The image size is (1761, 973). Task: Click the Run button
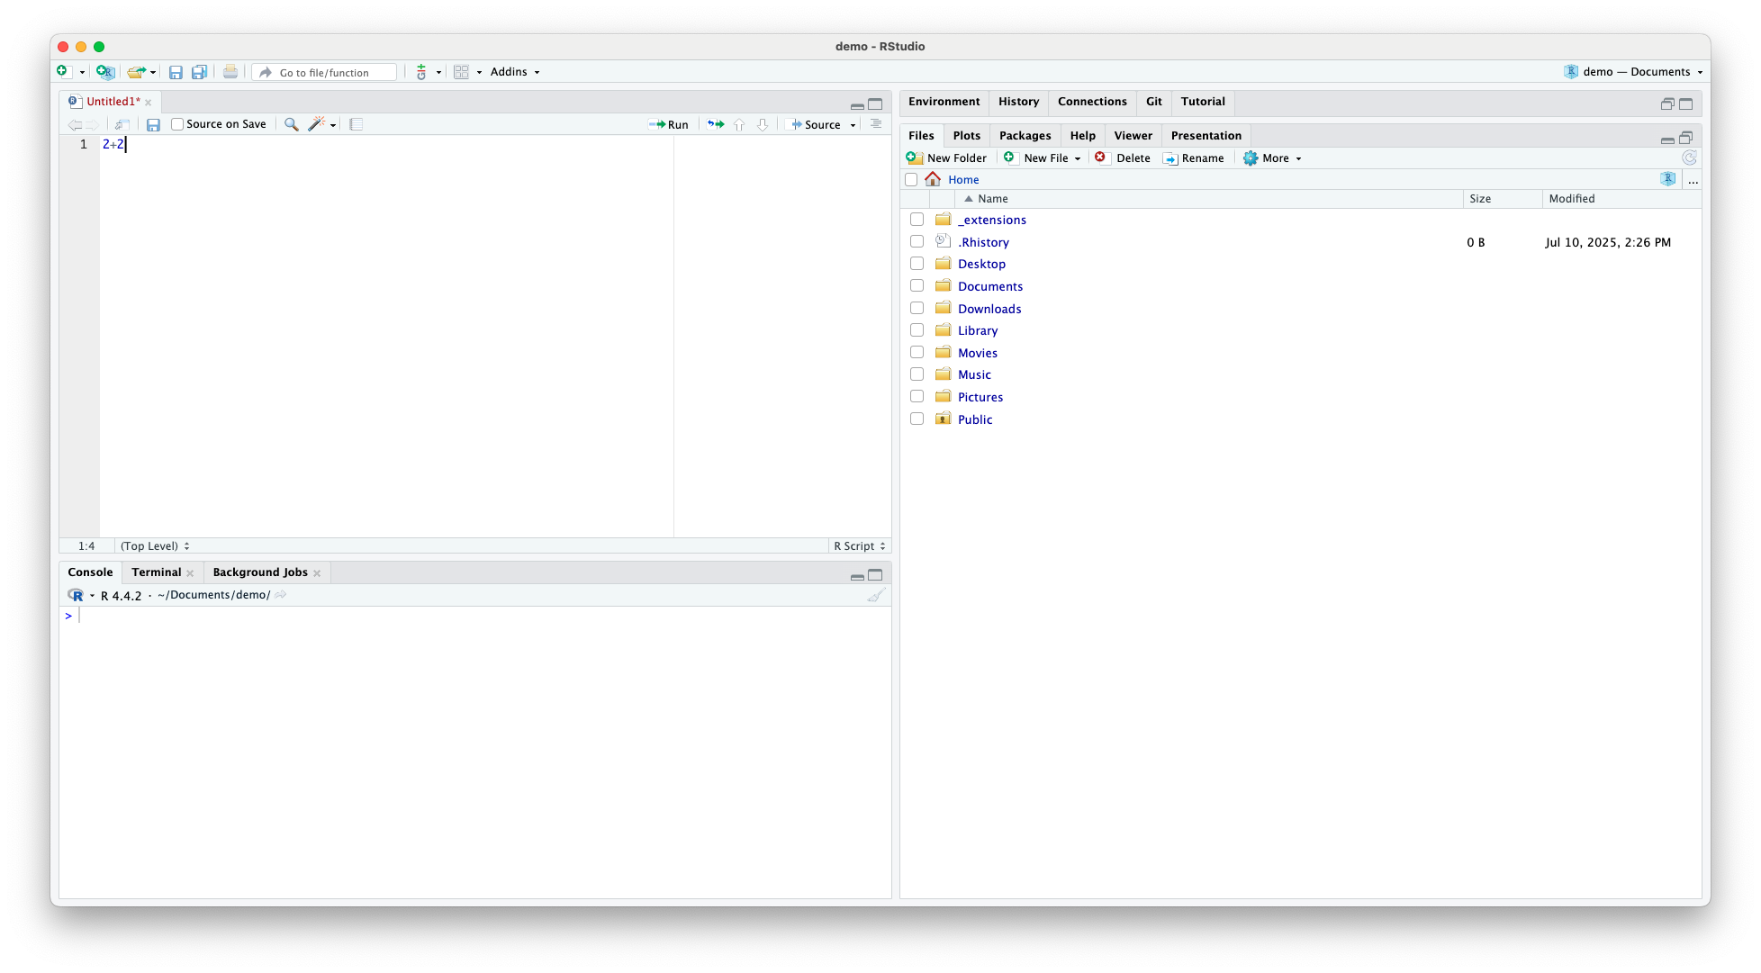pos(669,125)
